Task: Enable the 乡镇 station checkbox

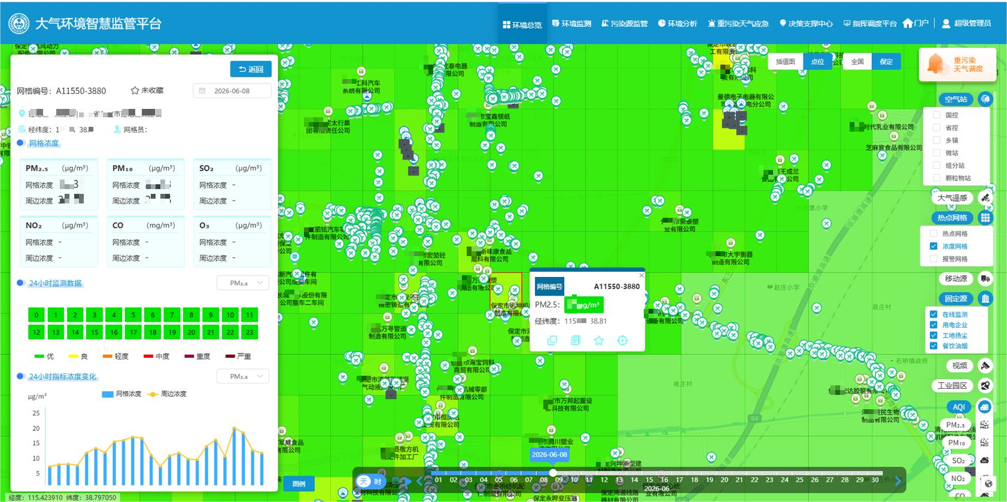Action: [937, 140]
